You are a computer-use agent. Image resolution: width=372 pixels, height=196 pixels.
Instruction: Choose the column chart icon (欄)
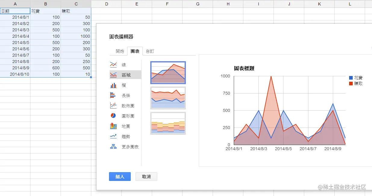pos(113,85)
